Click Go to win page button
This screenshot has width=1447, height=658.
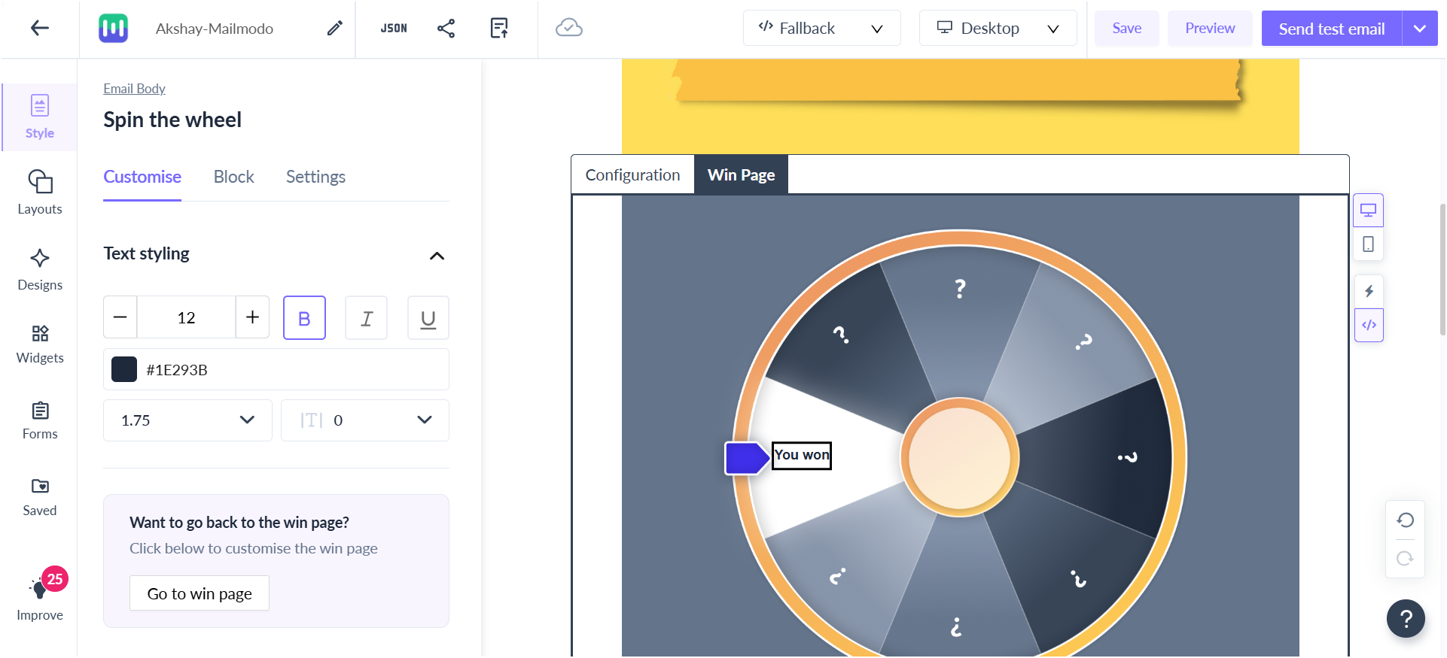[x=200, y=593]
